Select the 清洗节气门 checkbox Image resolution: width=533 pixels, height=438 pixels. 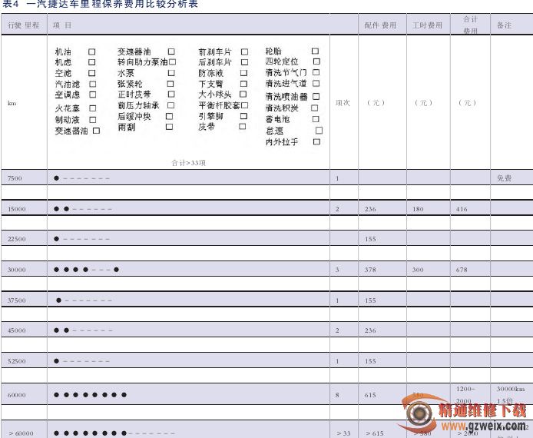click(x=316, y=72)
